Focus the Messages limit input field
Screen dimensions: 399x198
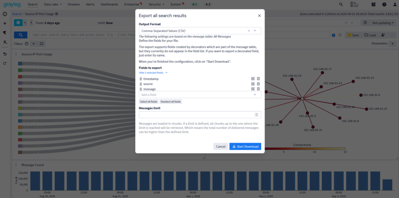click(200, 115)
